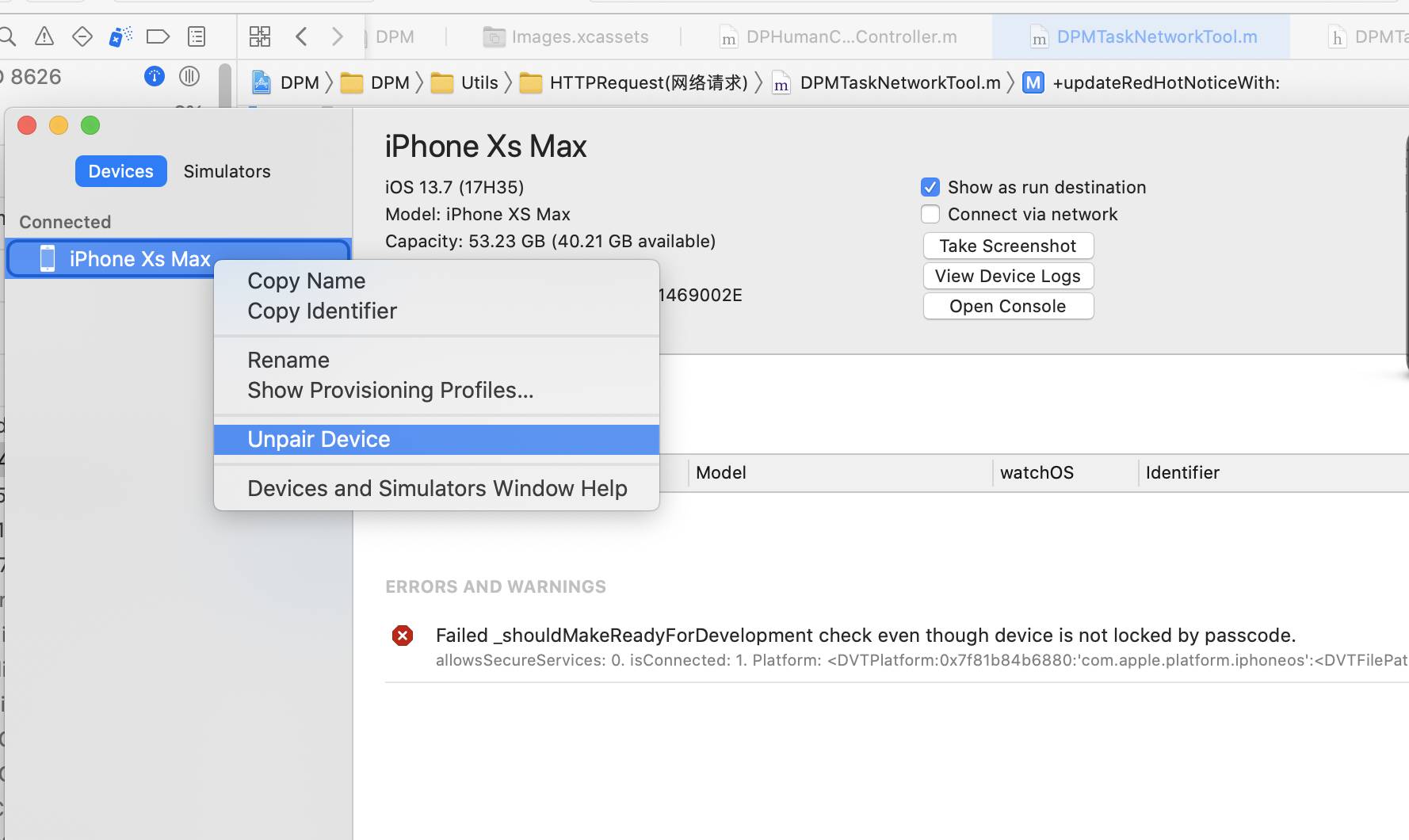
Task: Click the blue circular filter icon
Action: pos(155,76)
